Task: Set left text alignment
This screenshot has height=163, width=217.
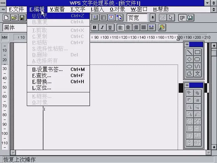Action: click(x=120, y=28)
